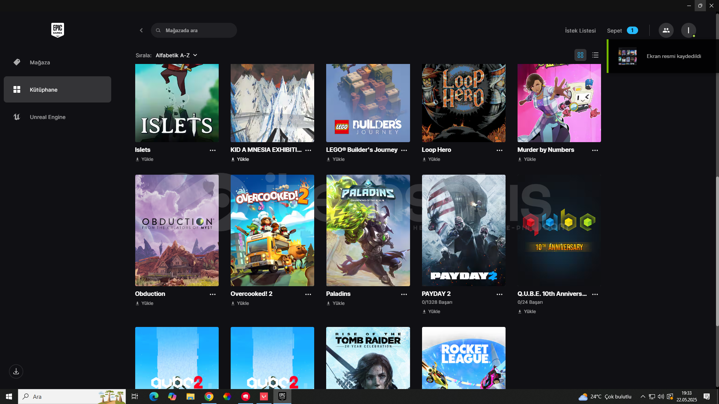Image resolution: width=719 pixels, height=404 pixels.
Task: Select Kütüphane in the sidebar
Action: click(57, 89)
